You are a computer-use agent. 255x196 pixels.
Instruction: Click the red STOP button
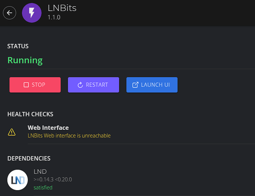coord(35,85)
